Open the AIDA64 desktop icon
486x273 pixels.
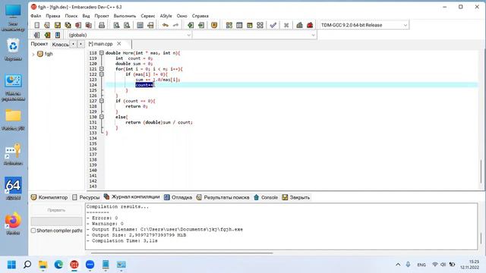click(x=13, y=188)
